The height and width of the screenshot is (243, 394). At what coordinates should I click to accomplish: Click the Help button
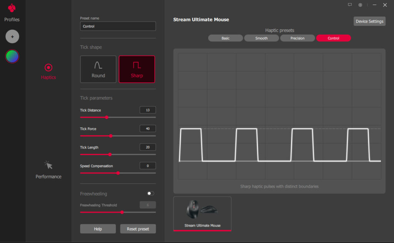pos(98,229)
